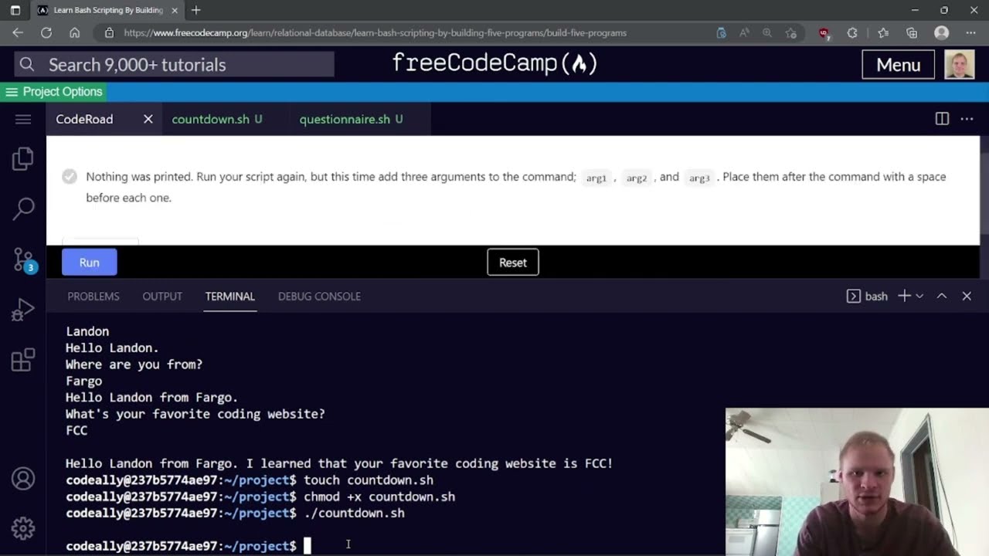Open the browser profile icon
The image size is (989, 556).
(941, 32)
